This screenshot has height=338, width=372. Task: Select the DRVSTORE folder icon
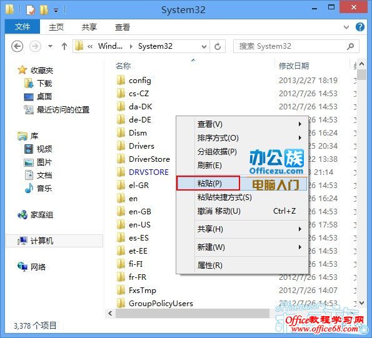pos(121,172)
